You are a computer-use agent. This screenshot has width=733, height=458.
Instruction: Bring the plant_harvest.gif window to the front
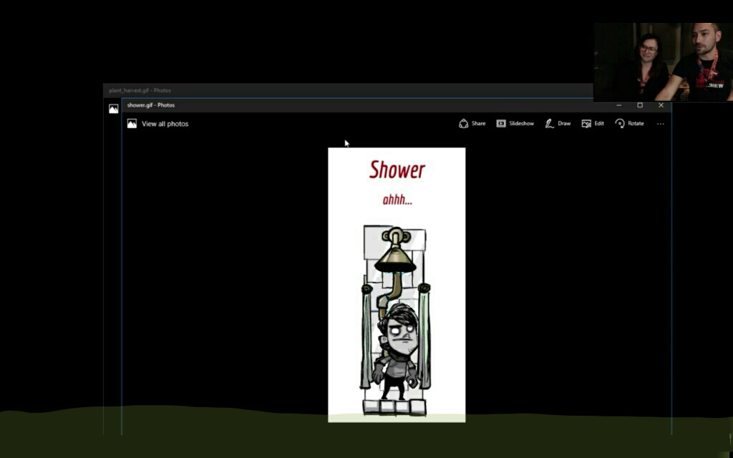pyautogui.click(x=286, y=90)
